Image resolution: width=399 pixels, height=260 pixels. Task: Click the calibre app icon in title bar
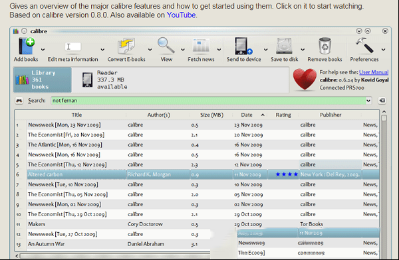(16, 31)
